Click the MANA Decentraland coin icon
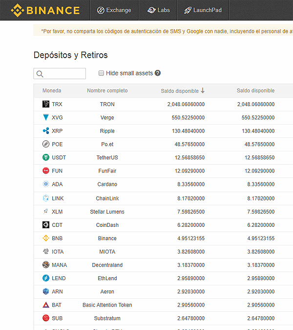The height and width of the screenshot is (330, 293). tap(46, 265)
